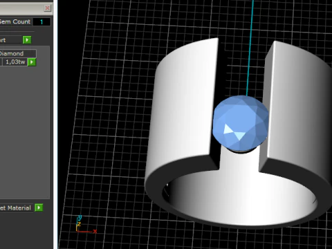Click the green arrow beside Set Material
This screenshot has height=249, width=332.
pos(39,207)
